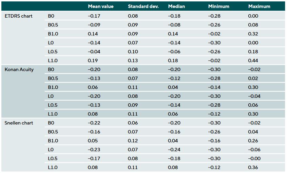Click the 0.32 maximum value cell
Screen dimensions: 287x173
tap(253, 34)
